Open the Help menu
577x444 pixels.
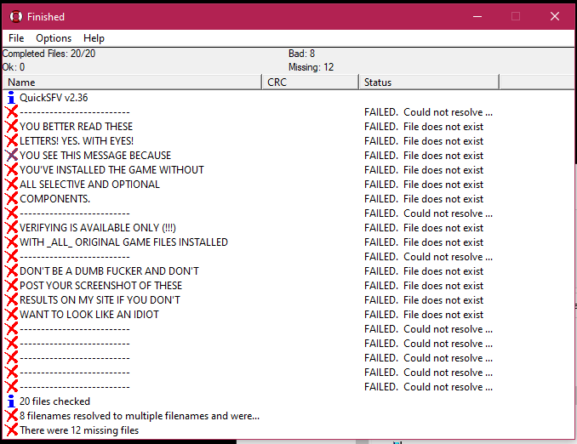(x=94, y=38)
